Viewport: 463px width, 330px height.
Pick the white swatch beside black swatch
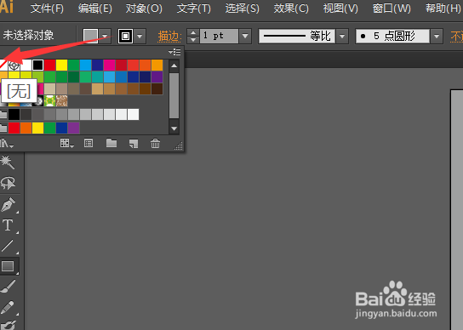coord(27,65)
